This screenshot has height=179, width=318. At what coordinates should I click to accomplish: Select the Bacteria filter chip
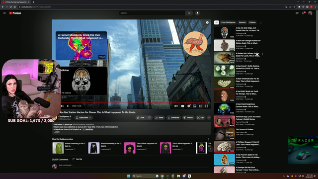(242, 22)
